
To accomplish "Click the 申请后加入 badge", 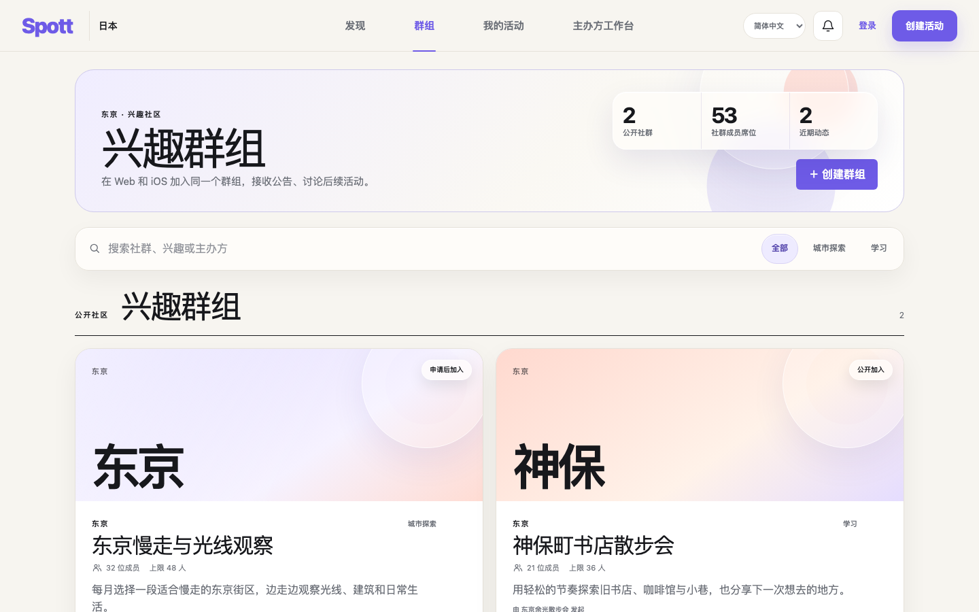I will (447, 370).
